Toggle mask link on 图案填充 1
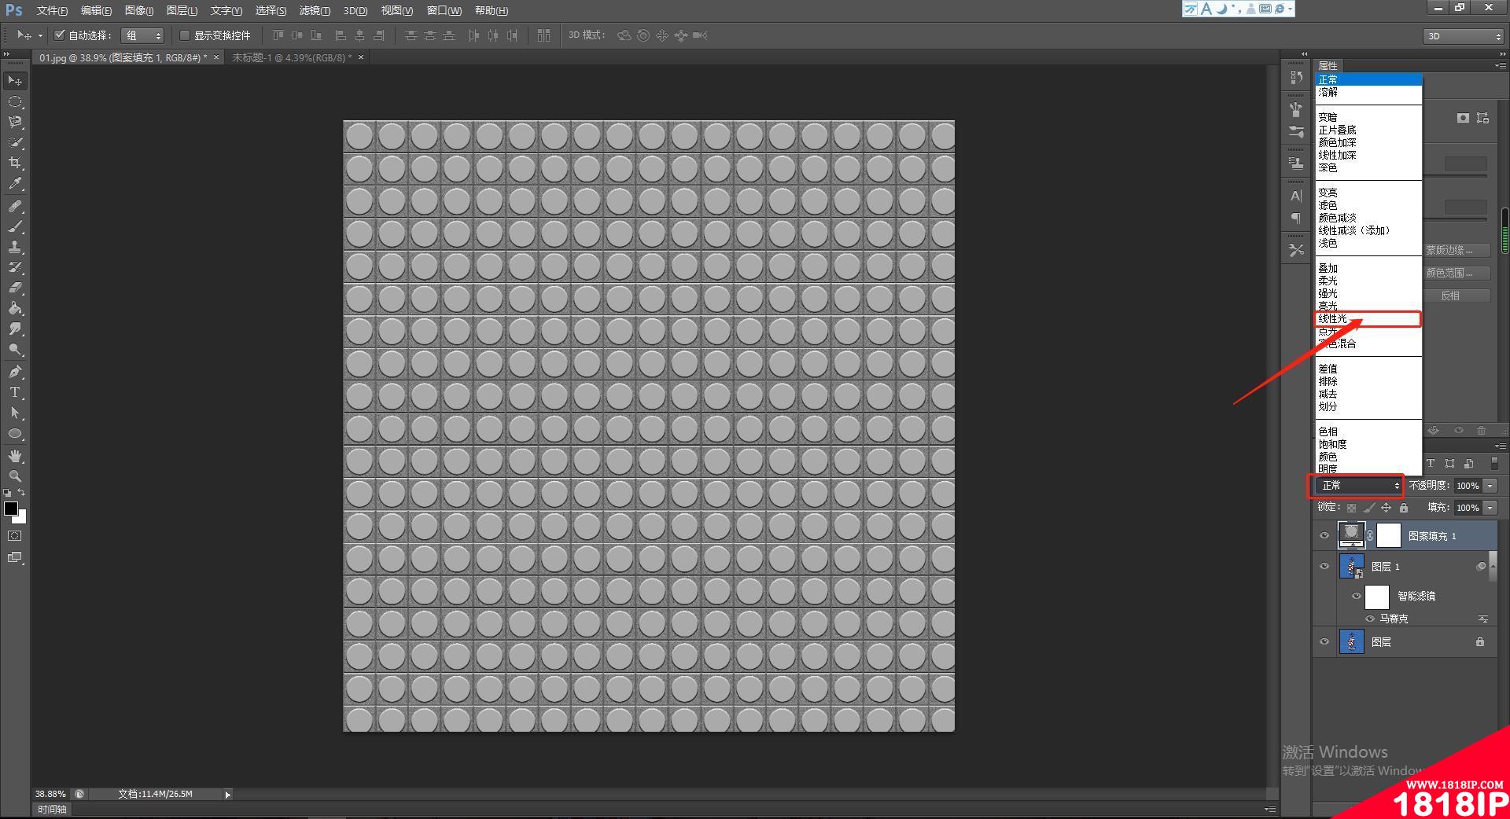 click(x=1370, y=536)
